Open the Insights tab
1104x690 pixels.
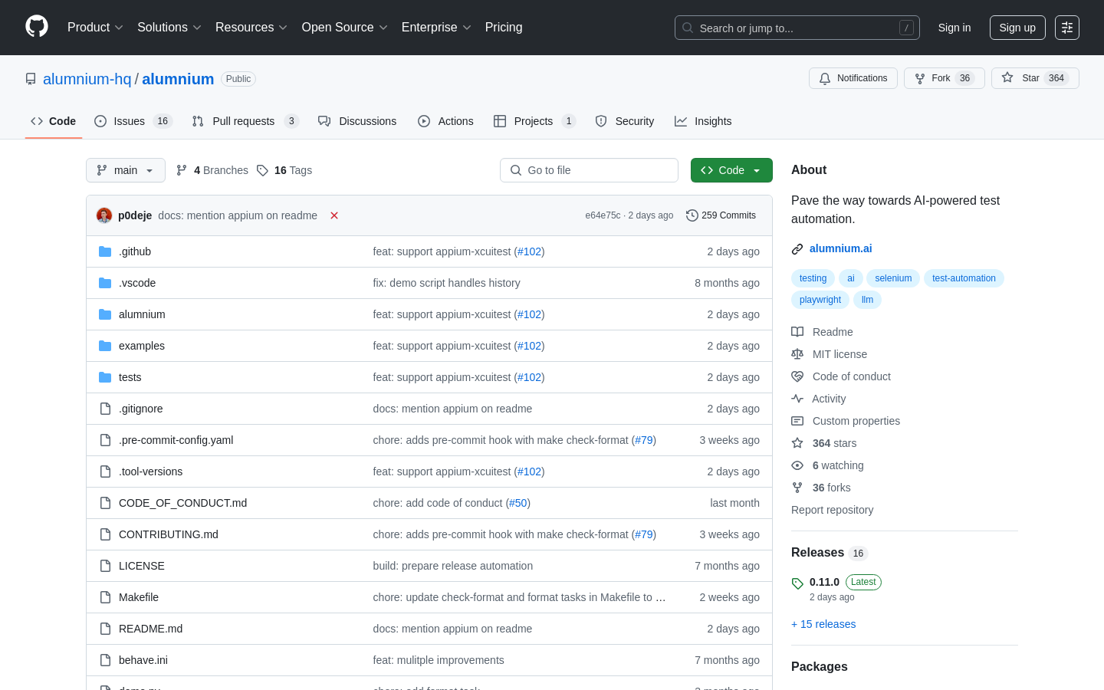(x=703, y=121)
